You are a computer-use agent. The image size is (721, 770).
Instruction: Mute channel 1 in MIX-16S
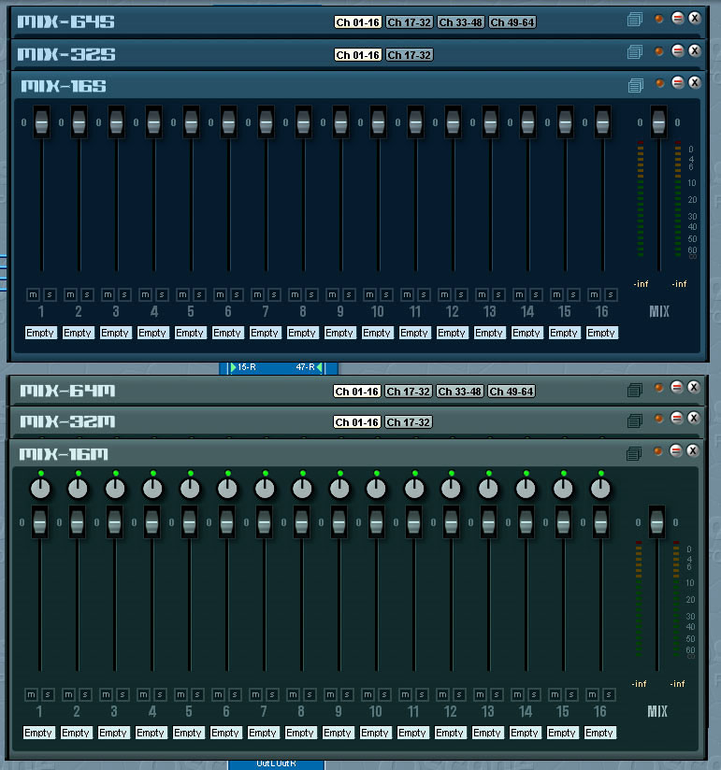[33, 294]
